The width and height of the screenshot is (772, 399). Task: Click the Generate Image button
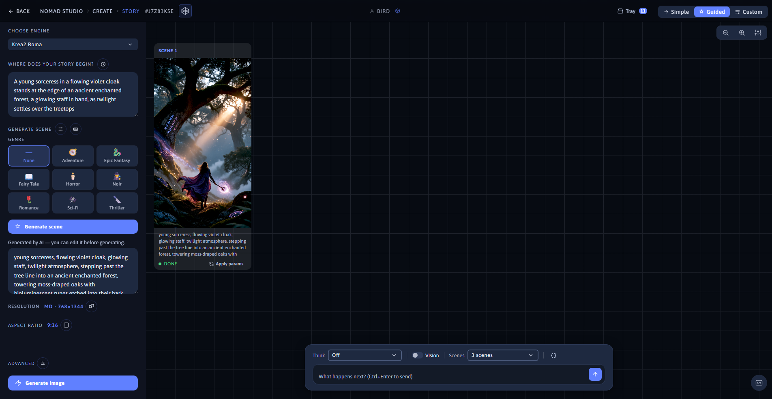(73, 383)
